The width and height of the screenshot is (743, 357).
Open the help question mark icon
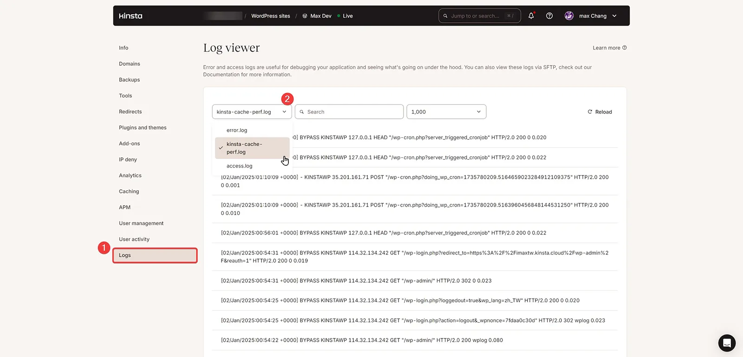[x=549, y=16]
